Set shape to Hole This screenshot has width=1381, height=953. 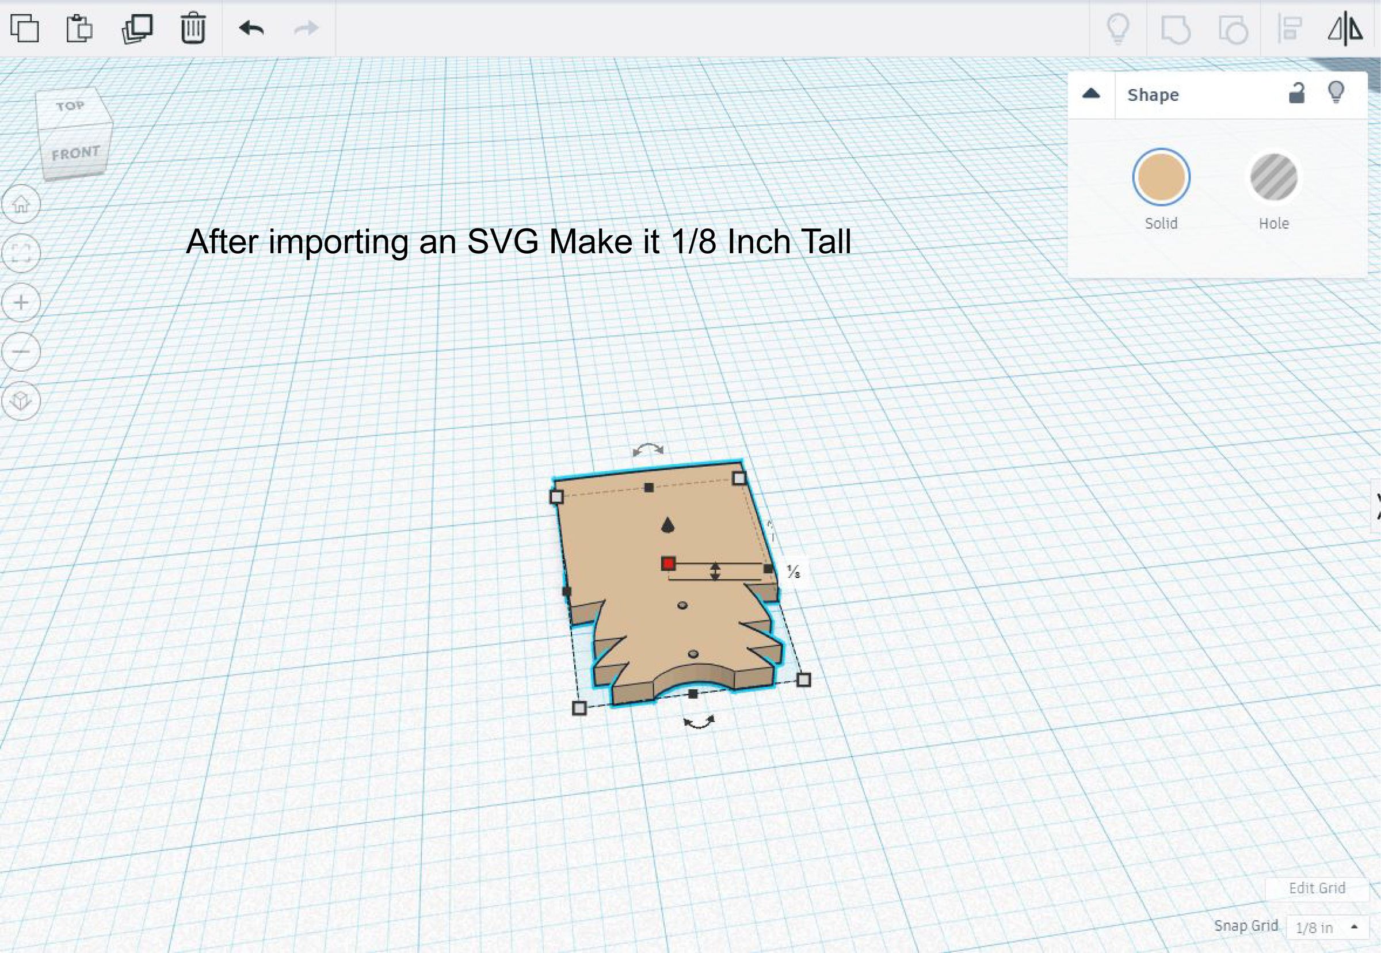point(1273,177)
